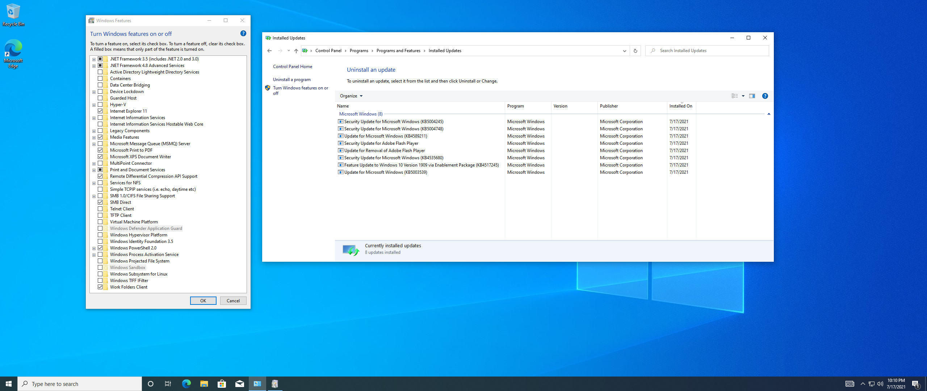Uncheck Work Folders Client feature

coord(100,287)
